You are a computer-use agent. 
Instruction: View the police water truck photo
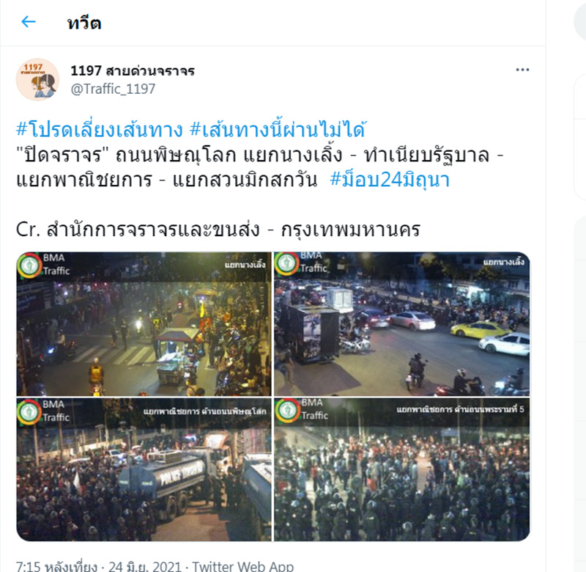144,470
